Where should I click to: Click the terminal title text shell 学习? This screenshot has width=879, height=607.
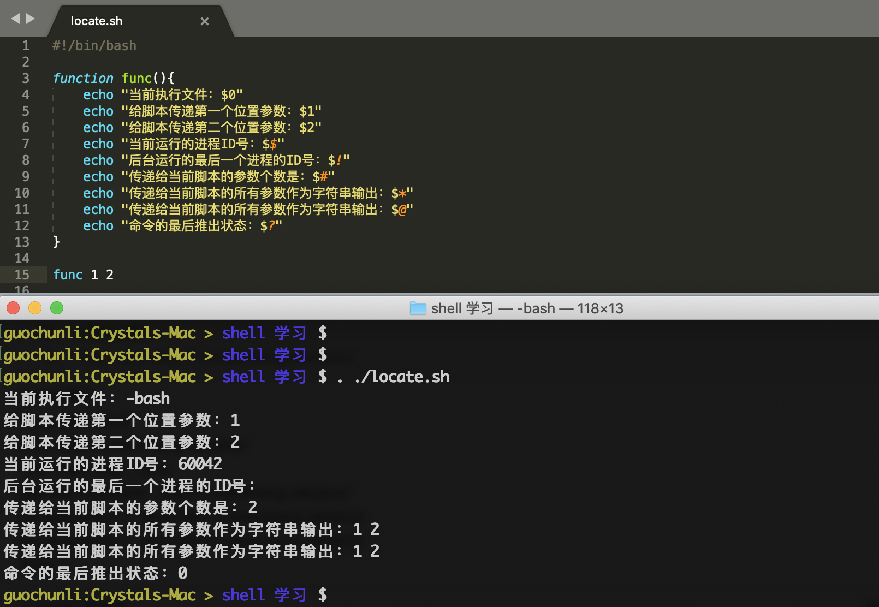(462, 308)
